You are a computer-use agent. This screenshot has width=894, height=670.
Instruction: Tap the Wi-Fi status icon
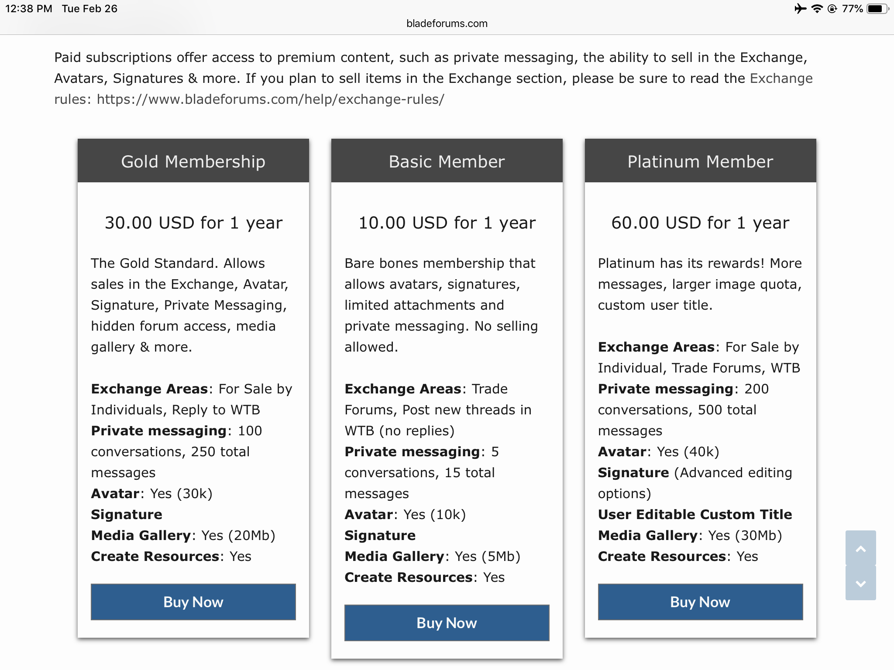817,9
